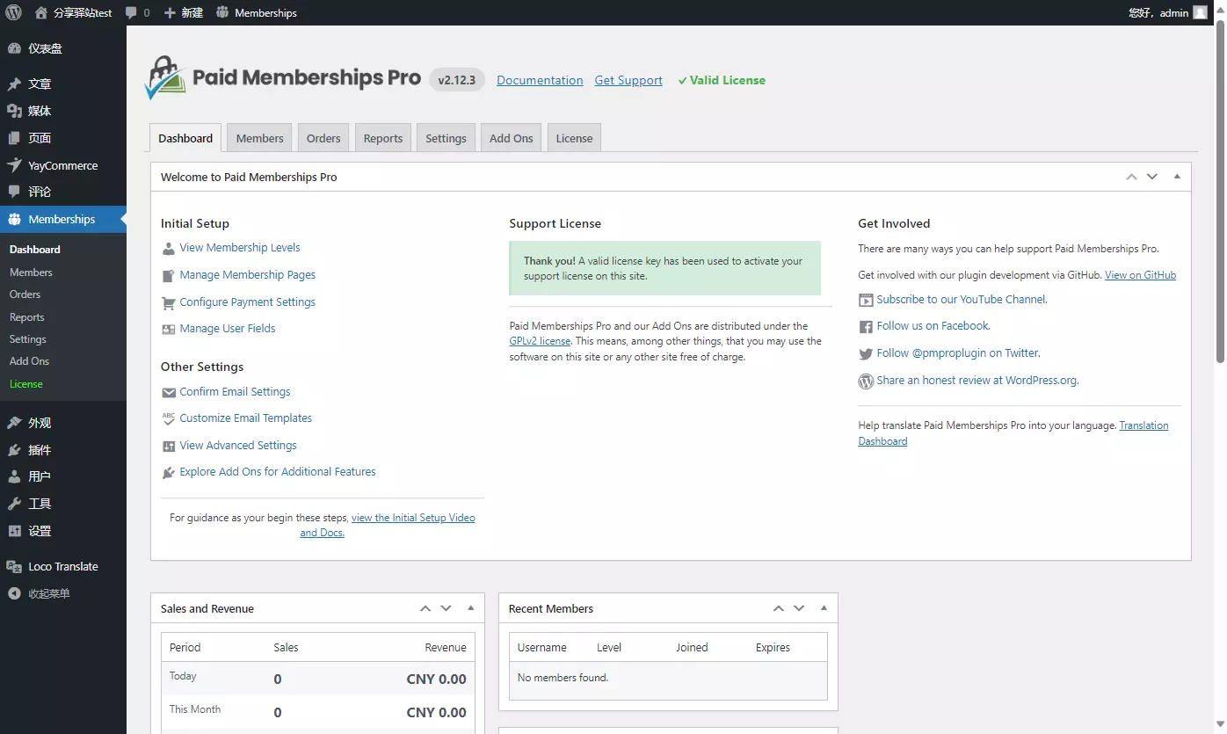
Task: Click the Tools wrench icon in sidebar
Action: click(14, 504)
